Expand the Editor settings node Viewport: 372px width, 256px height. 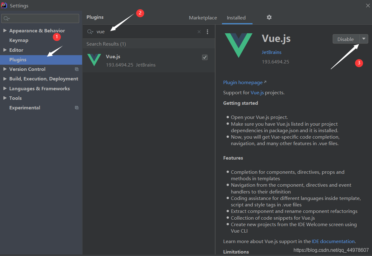click(x=5, y=50)
